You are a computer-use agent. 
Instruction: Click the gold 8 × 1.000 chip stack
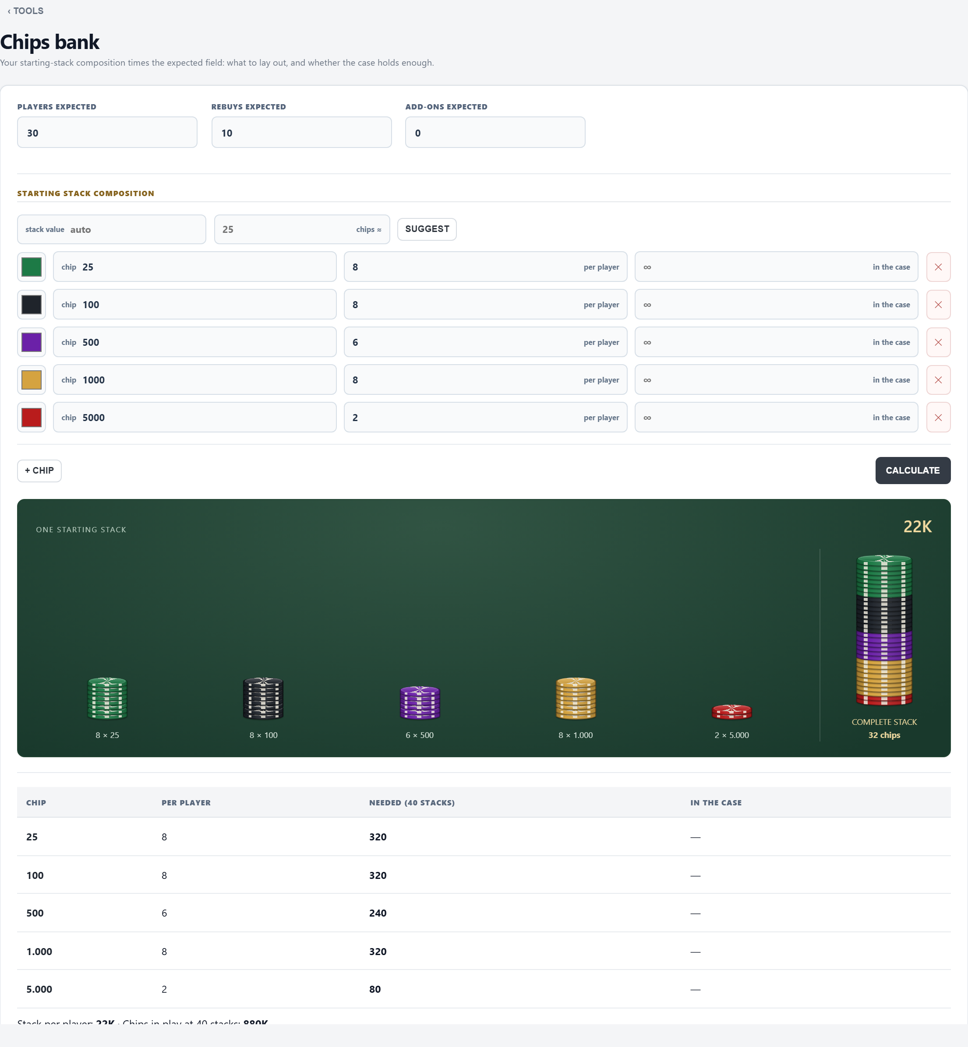[576, 698]
